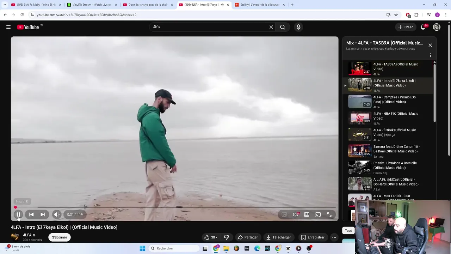Open YouTube notifications bell
This screenshot has width=451, height=254.
424,27
